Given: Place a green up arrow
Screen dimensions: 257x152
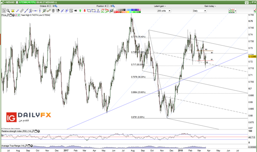Looking at the screenshot, I should tap(80, 11).
